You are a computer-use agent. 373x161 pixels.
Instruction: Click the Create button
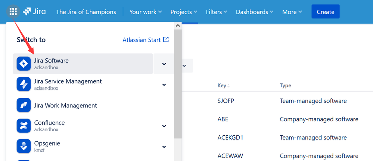[x=326, y=12]
